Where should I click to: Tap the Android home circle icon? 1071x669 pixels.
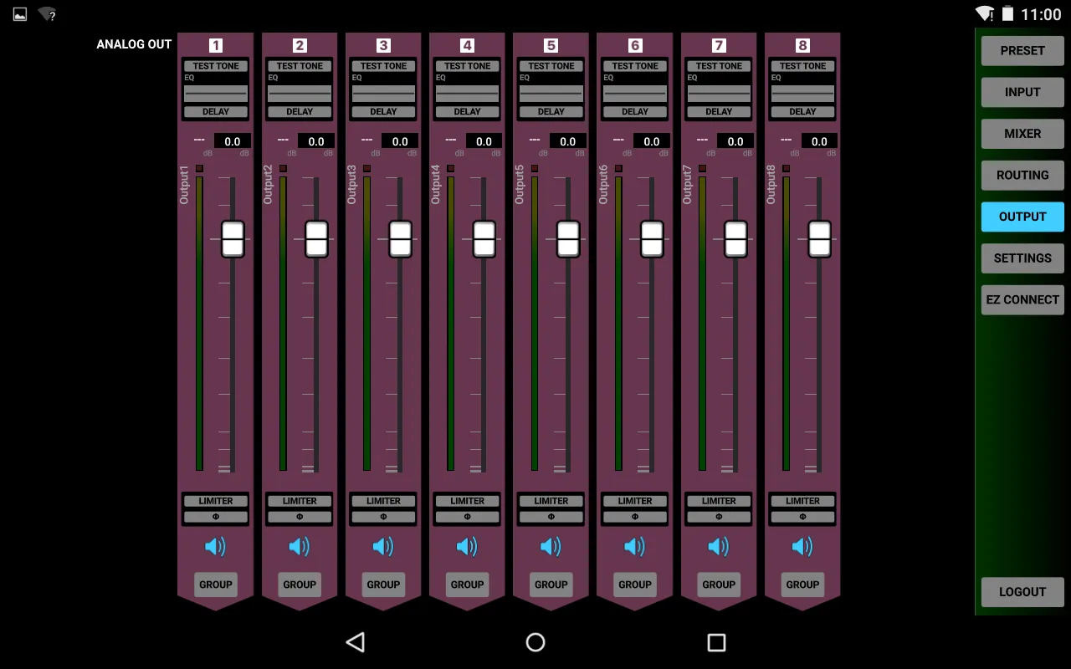click(x=535, y=642)
